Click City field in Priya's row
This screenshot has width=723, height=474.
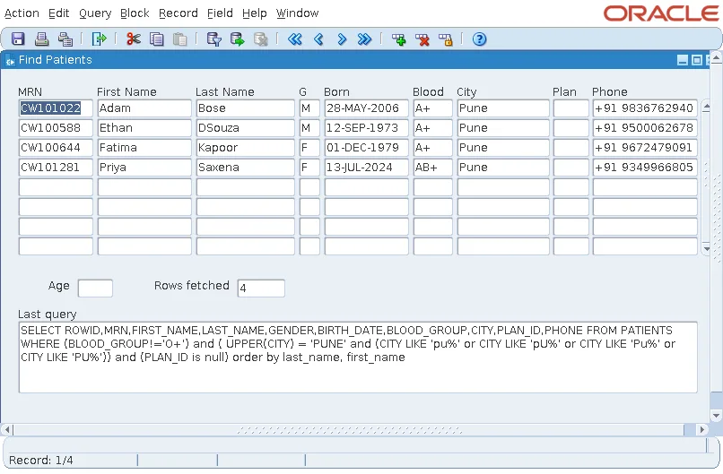(x=503, y=168)
